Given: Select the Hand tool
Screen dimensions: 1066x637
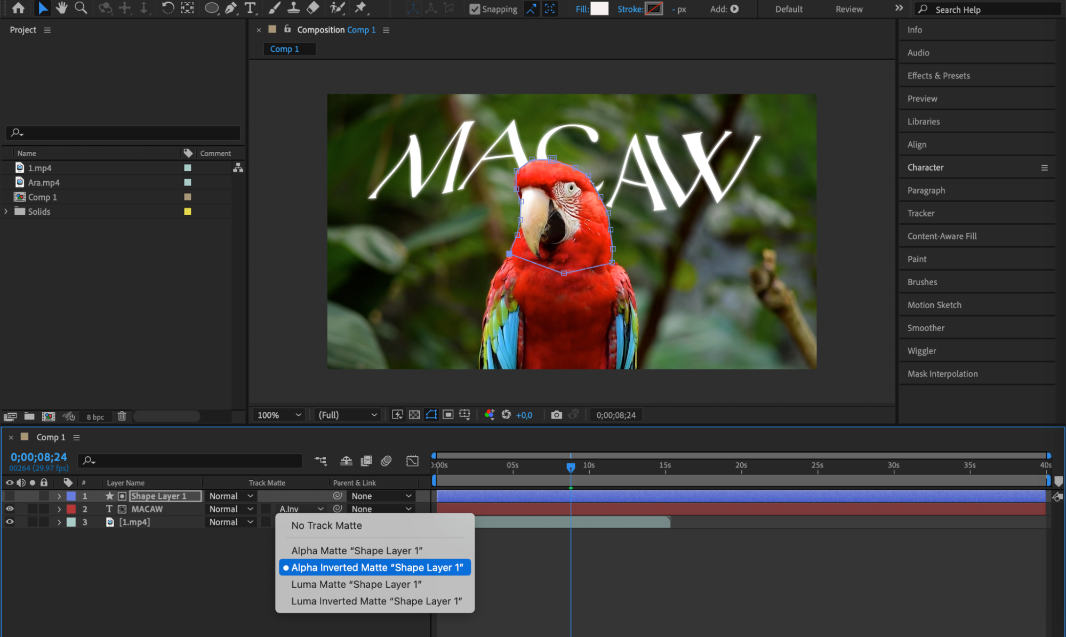Looking at the screenshot, I should point(62,8).
